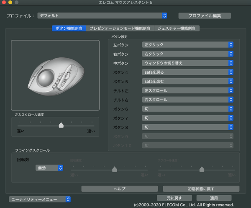Switch to the プレゼンテーションモード機能割当 tab
This screenshot has width=251, height=208.
(x=120, y=28)
